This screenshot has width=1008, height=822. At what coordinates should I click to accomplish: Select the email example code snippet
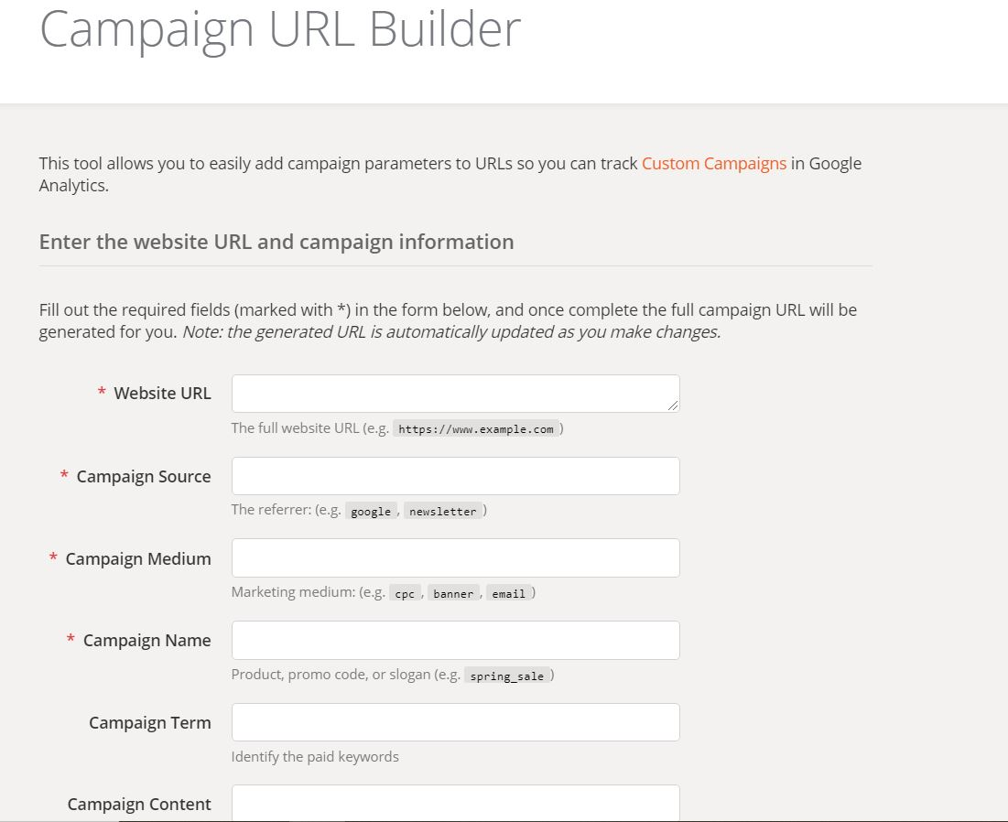508,593
